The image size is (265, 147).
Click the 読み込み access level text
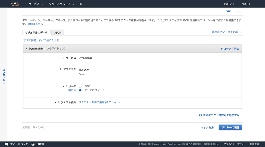point(84,70)
